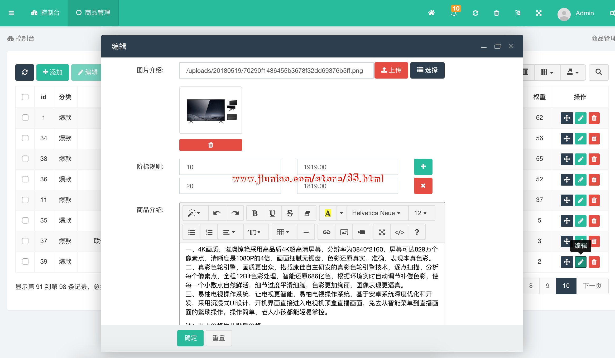Viewport: 615px width, 358px height.
Task: Tick the checkbox for row id 39
Action: (25, 262)
